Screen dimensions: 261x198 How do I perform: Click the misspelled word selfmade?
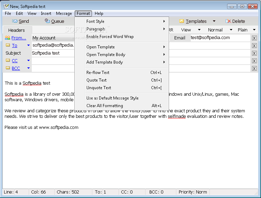pos(177,116)
